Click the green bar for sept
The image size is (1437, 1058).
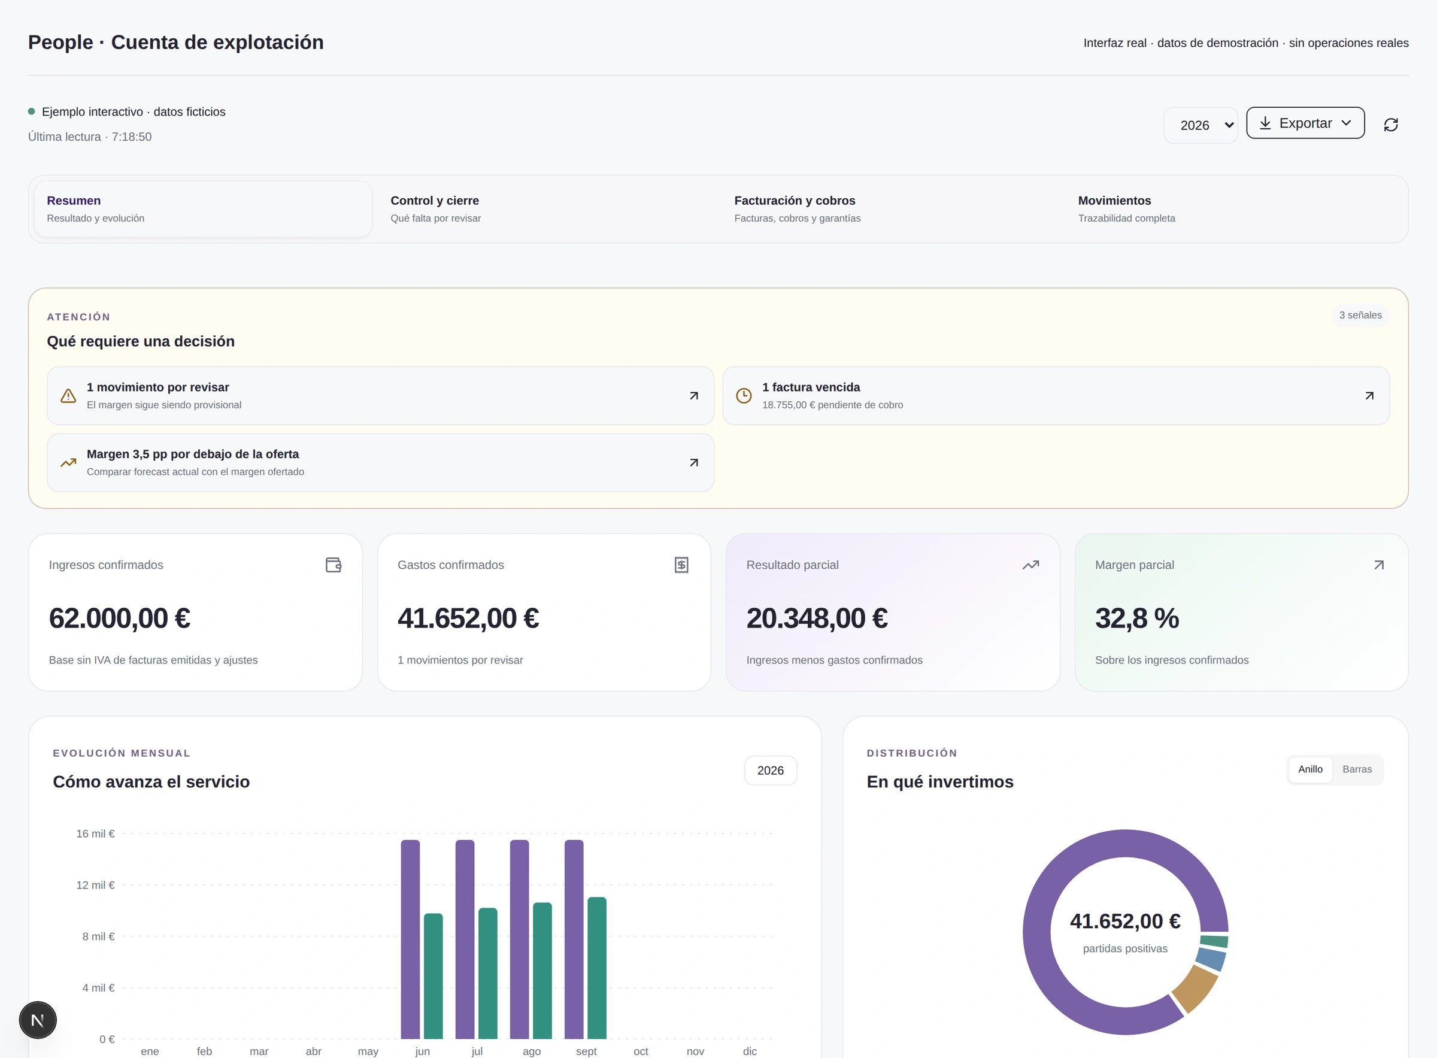597,968
